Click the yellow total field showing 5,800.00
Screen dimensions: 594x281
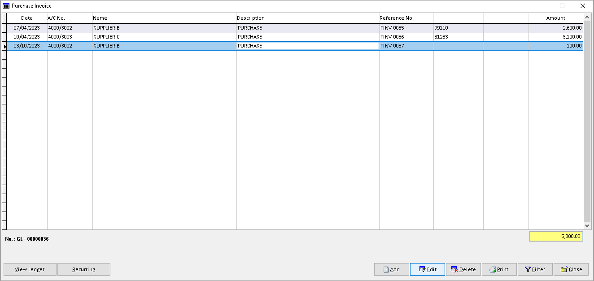pyautogui.click(x=556, y=236)
